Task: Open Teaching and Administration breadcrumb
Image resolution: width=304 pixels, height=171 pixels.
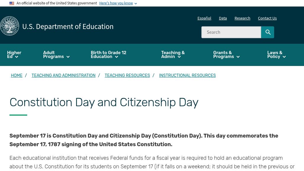Action: [64, 75]
